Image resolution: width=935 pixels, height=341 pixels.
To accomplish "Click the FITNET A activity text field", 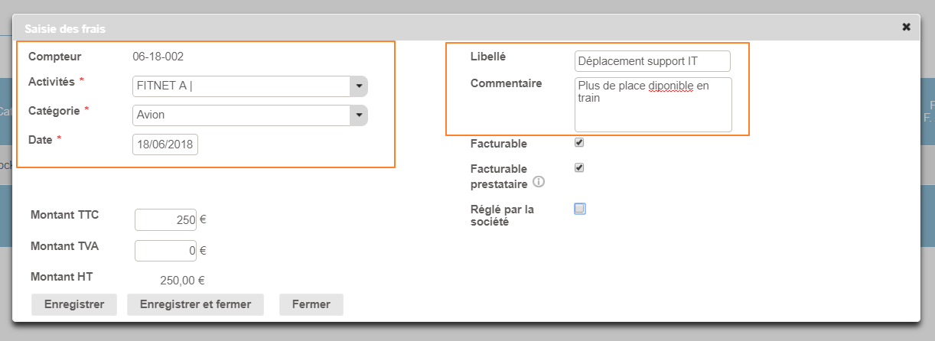I will point(240,86).
